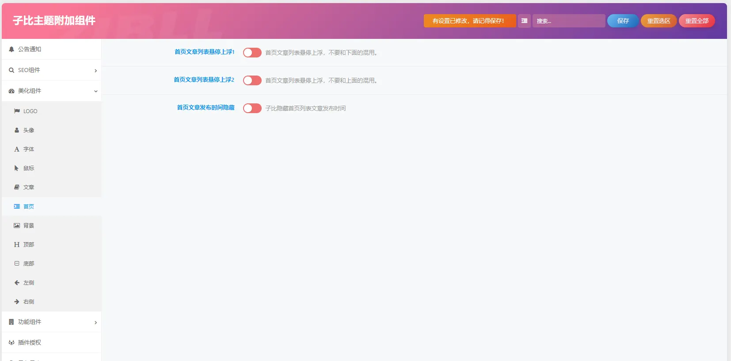Screen dimensions: 731x361
Task: Click the cursor icon next to 鼠标
Action: point(16,168)
